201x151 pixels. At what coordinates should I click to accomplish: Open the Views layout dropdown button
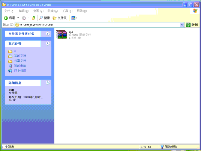(x=74, y=18)
